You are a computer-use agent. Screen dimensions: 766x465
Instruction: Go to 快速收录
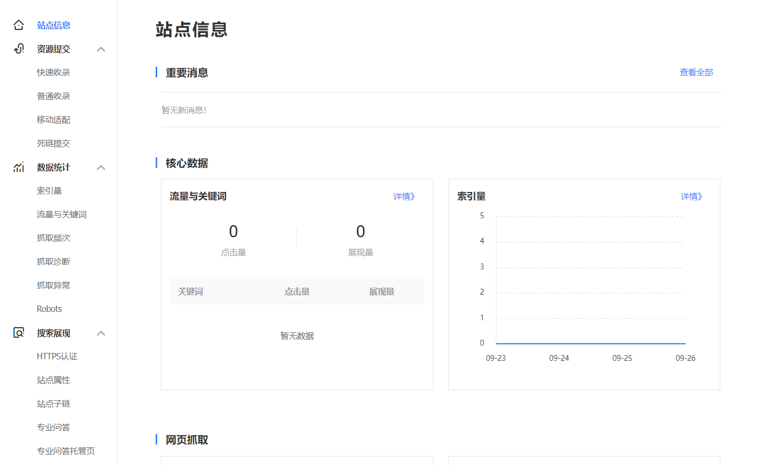click(x=54, y=73)
